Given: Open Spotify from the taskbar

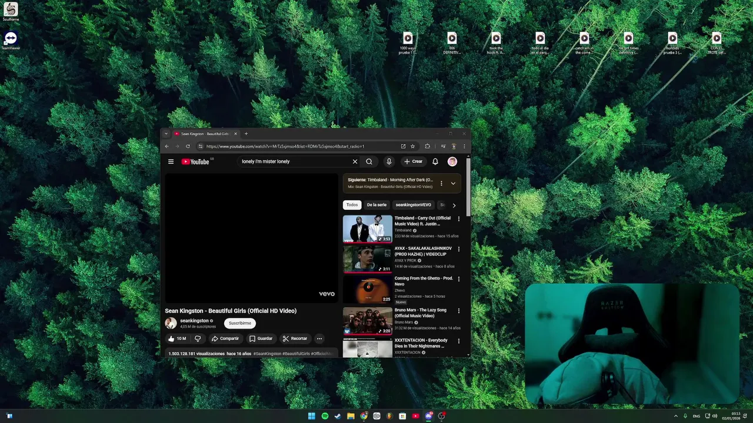Looking at the screenshot, I should [x=325, y=416].
